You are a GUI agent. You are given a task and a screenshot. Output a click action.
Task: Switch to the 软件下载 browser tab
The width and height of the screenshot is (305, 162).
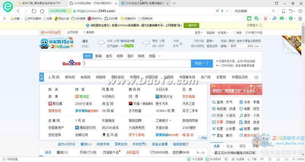pos(42,3)
